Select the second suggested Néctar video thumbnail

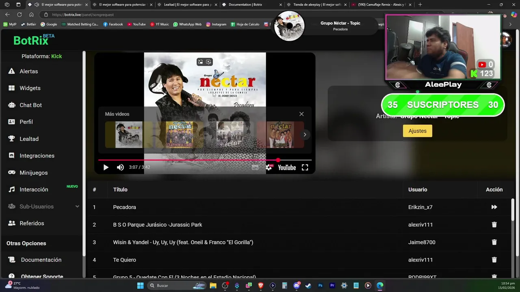pos(179,135)
